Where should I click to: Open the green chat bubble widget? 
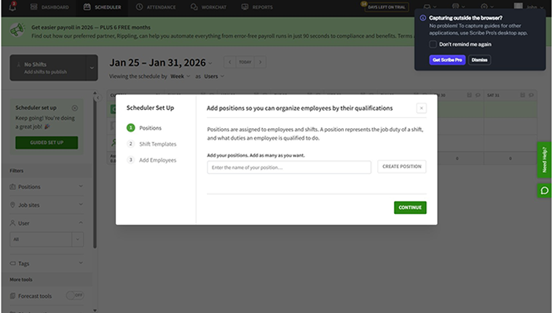click(544, 191)
